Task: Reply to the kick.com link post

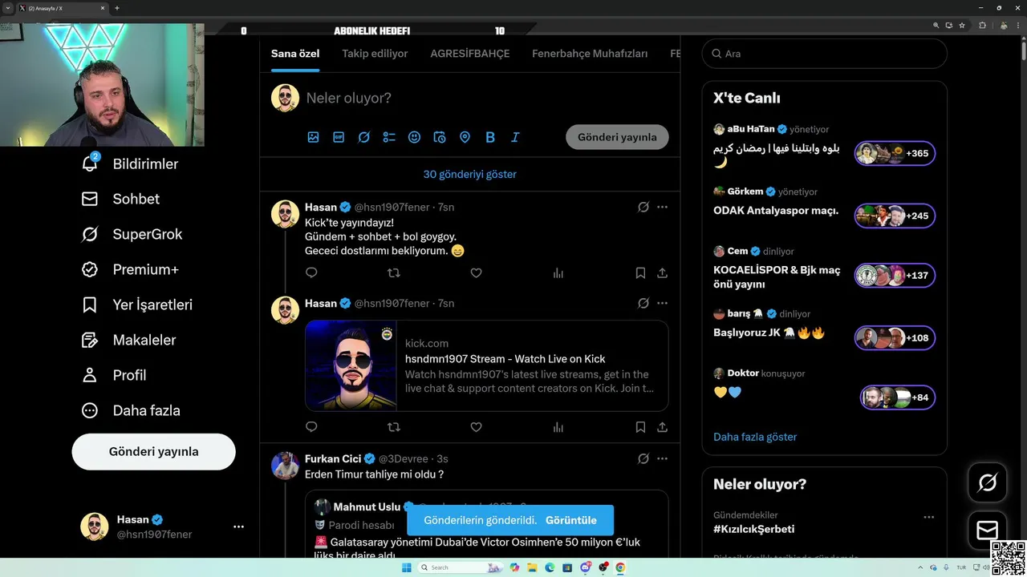Action: 311,427
